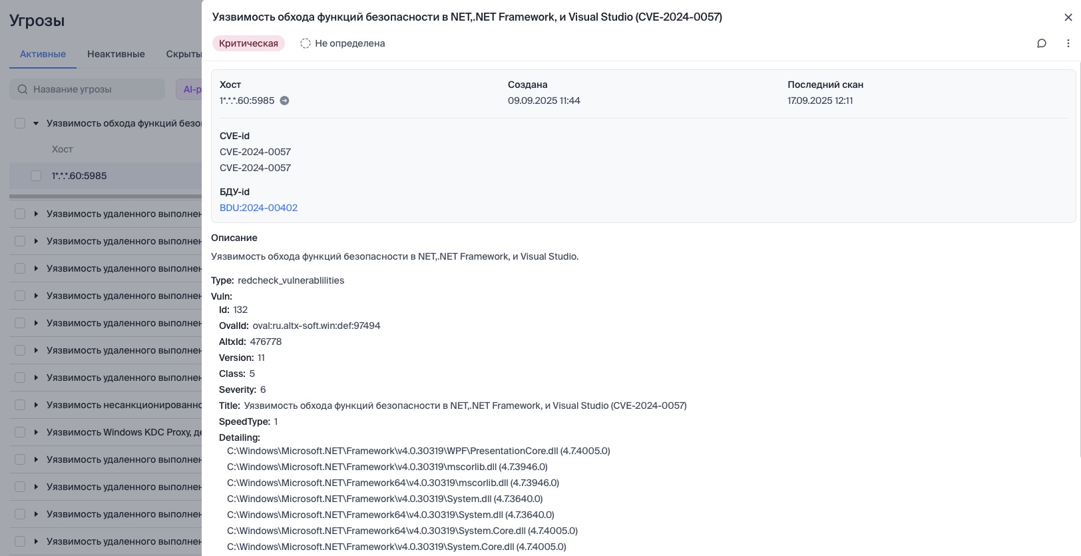Check the box for host 1*.*.*.60:5985 row
The width and height of the screenshot is (1081, 556).
pos(36,176)
